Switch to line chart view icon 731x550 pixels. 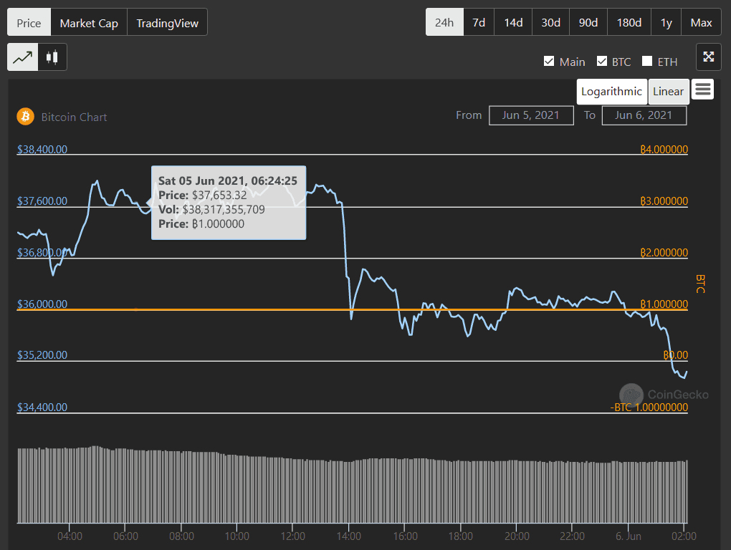(x=22, y=57)
